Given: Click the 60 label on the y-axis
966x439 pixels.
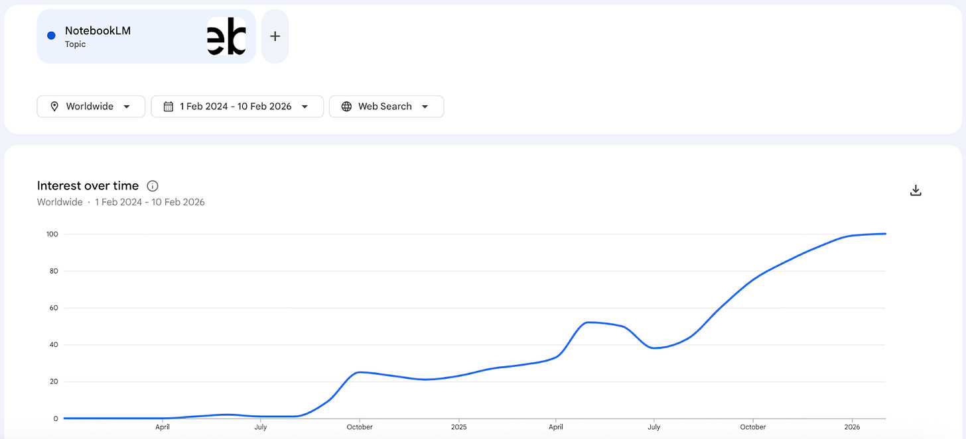Looking at the screenshot, I should coord(55,308).
